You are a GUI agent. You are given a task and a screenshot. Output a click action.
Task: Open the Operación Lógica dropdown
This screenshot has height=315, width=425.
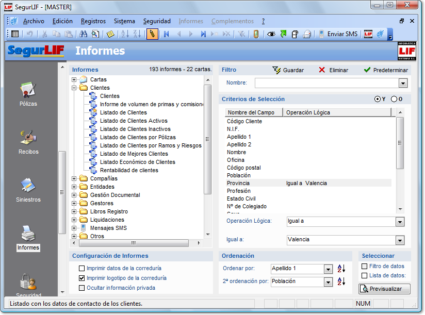coord(400,222)
